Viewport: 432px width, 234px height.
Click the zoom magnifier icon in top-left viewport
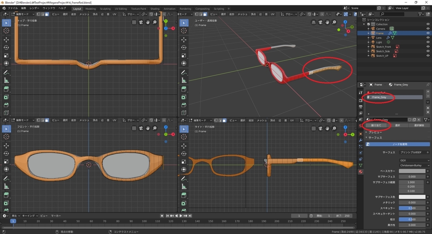point(154,22)
